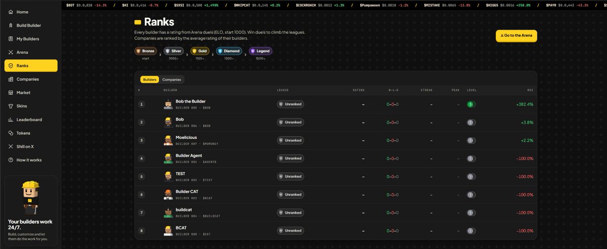The height and width of the screenshot is (249, 607).
Task: Open the Tokens sidebar item
Action: point(31,133)
